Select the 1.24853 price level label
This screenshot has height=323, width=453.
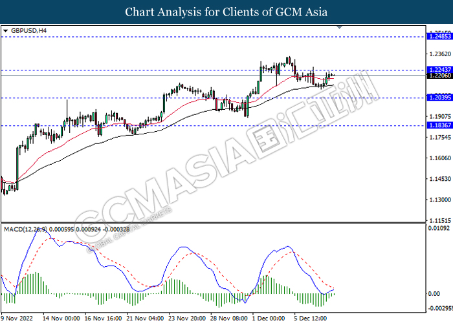coord(439,36)
